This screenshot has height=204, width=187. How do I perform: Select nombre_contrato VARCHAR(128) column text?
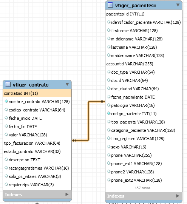pos(39,102)
